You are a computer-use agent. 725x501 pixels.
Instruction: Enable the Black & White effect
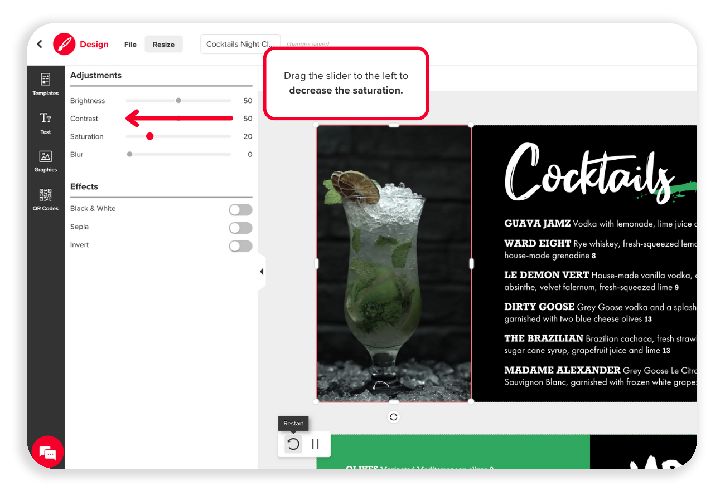240,210
